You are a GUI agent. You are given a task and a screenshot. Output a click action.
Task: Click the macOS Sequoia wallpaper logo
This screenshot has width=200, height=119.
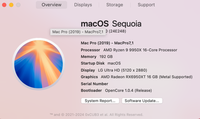(38, 65)
